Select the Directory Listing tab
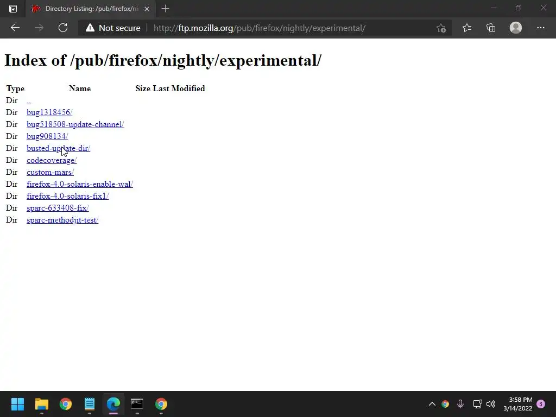The height and width of the screenshot is (417, 556). pyautogui.click(x=91, y=9)
